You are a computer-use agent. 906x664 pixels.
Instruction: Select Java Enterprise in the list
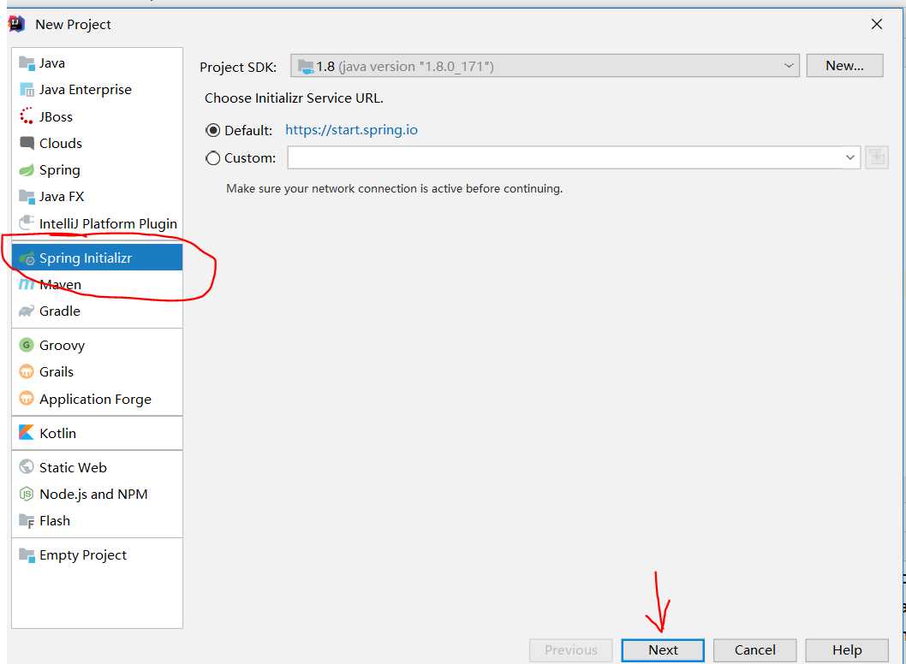coord(97,90)
